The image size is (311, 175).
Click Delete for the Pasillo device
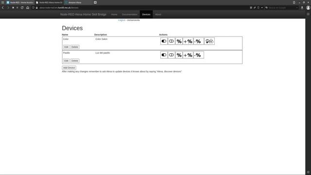click(75, 61)
